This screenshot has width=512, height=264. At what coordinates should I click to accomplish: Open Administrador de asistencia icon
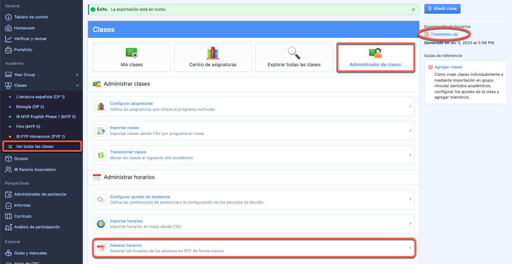8,194
